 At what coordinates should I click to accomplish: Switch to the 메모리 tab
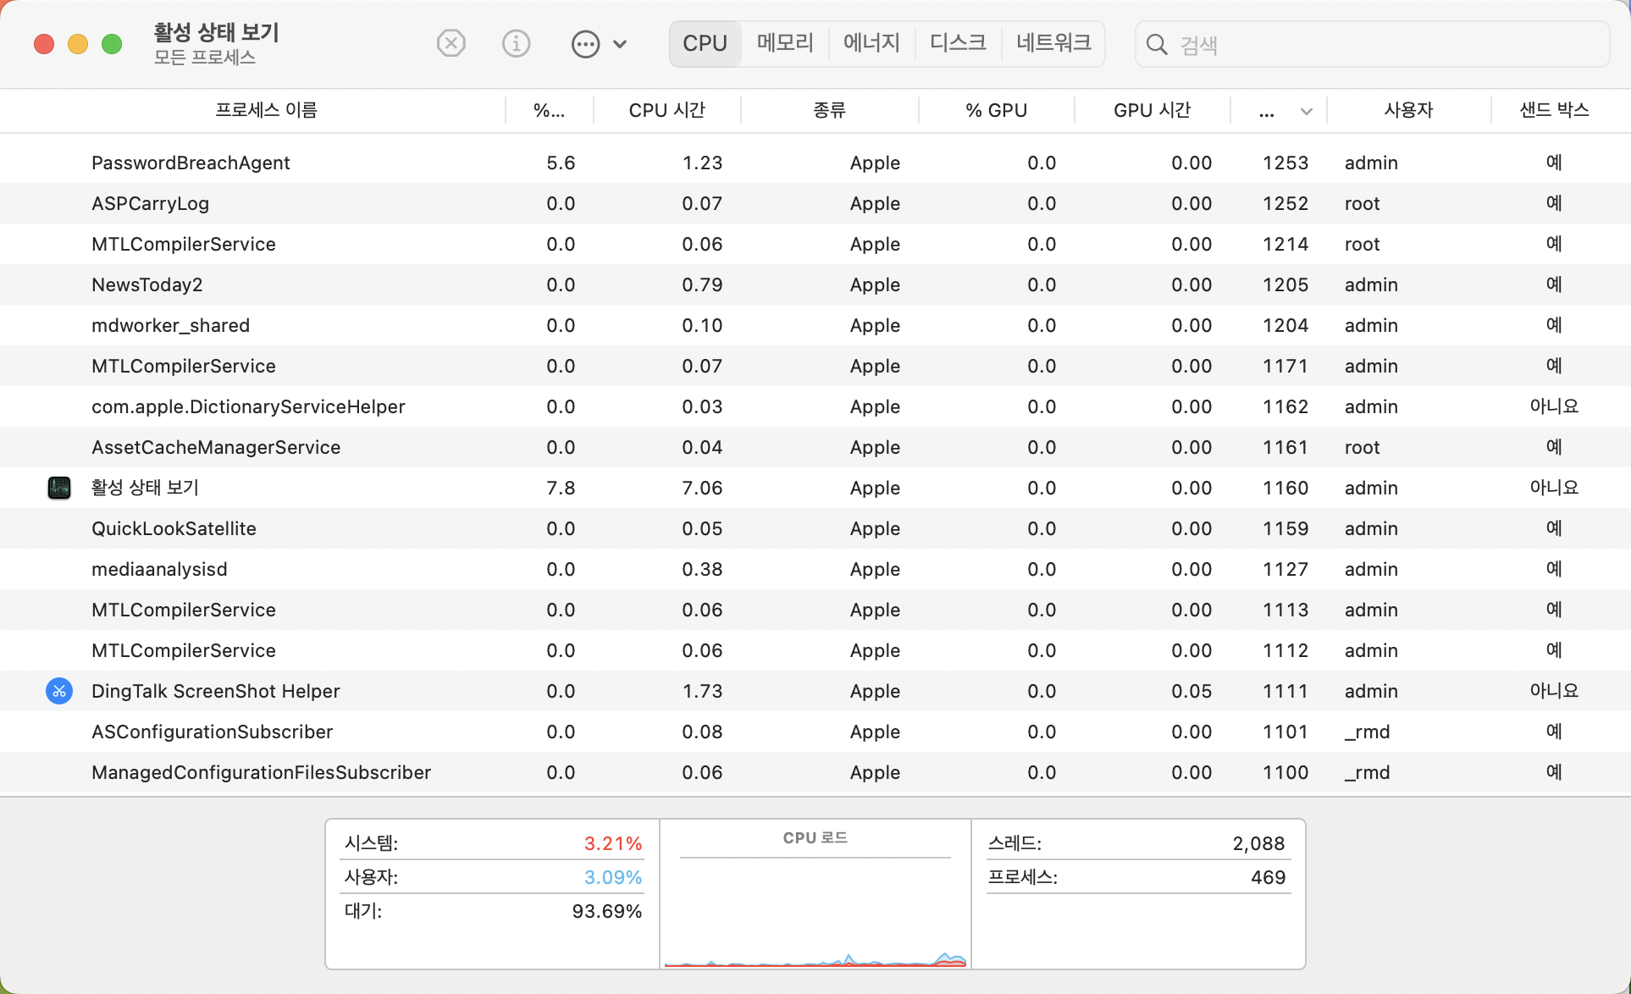coord(783,43)
